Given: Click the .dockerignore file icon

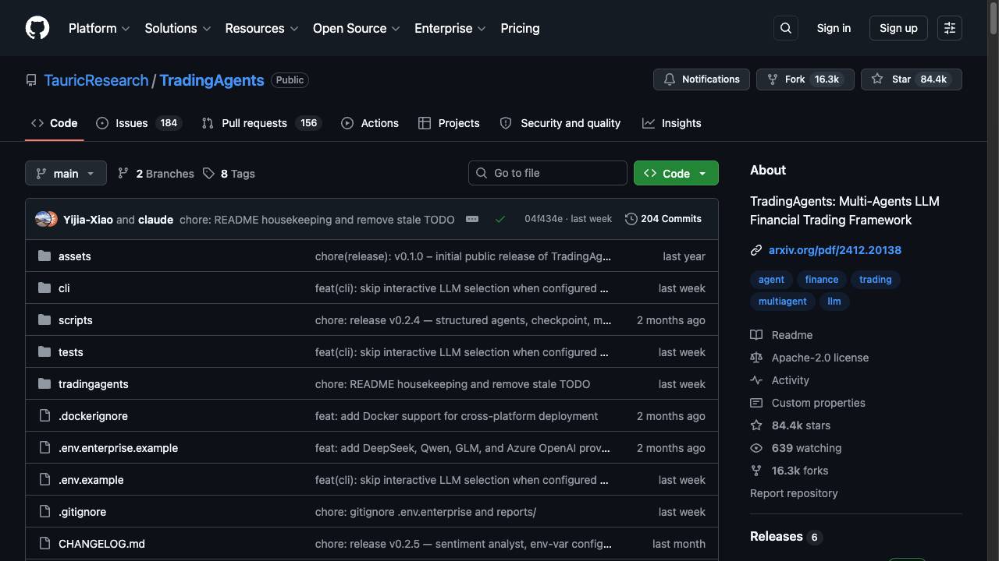Looking at the screenshot, I should pyautogui.click(x=44, y=415).
